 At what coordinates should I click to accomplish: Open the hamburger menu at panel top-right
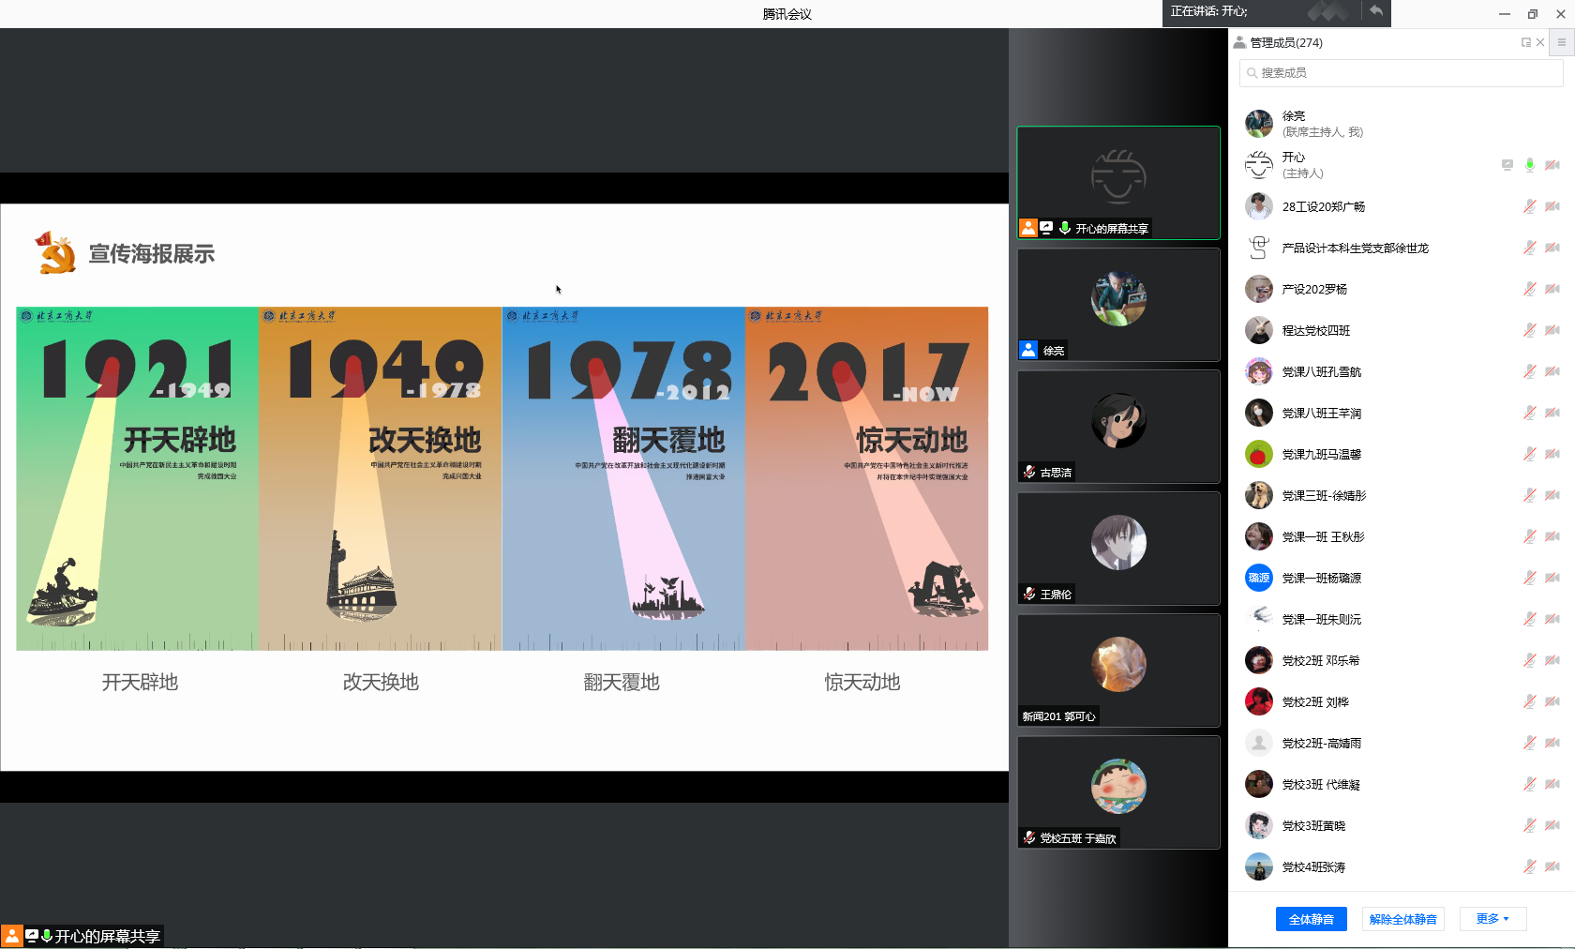tap(1561, 42)
